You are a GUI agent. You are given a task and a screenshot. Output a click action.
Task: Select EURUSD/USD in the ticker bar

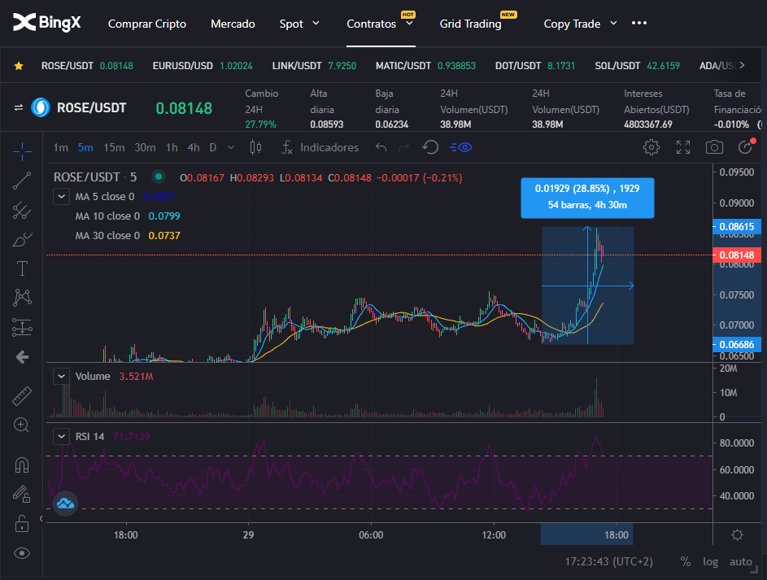coord(203,66)
